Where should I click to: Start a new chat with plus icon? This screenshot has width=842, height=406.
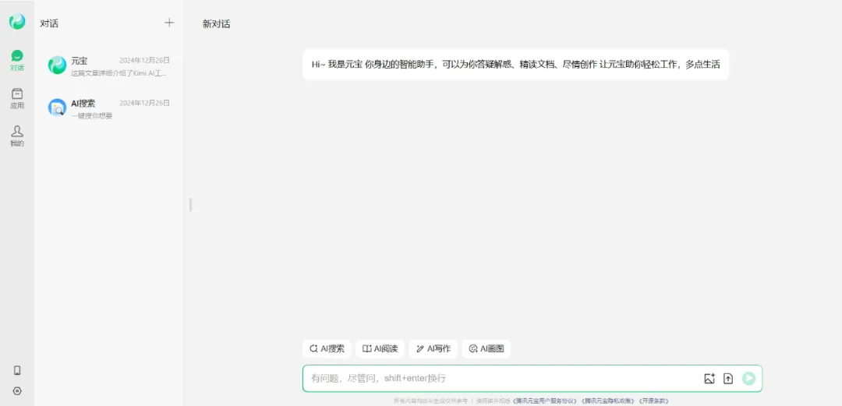point(169,23)
